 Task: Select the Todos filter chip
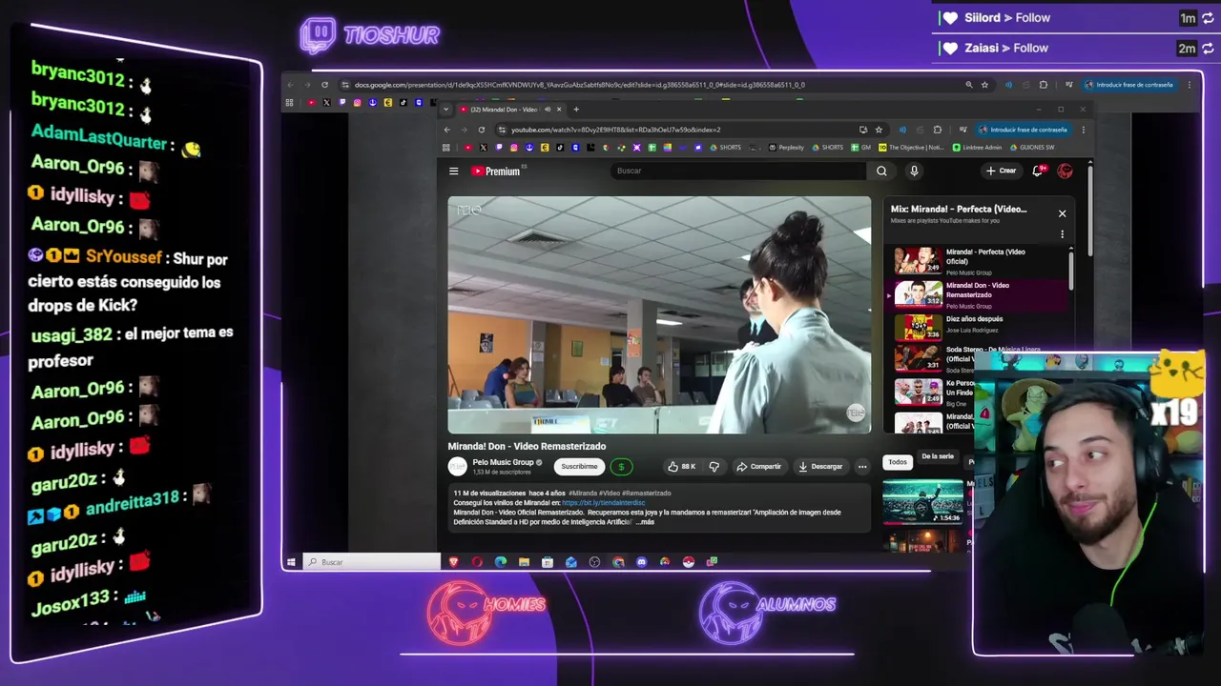coord(898,462)
